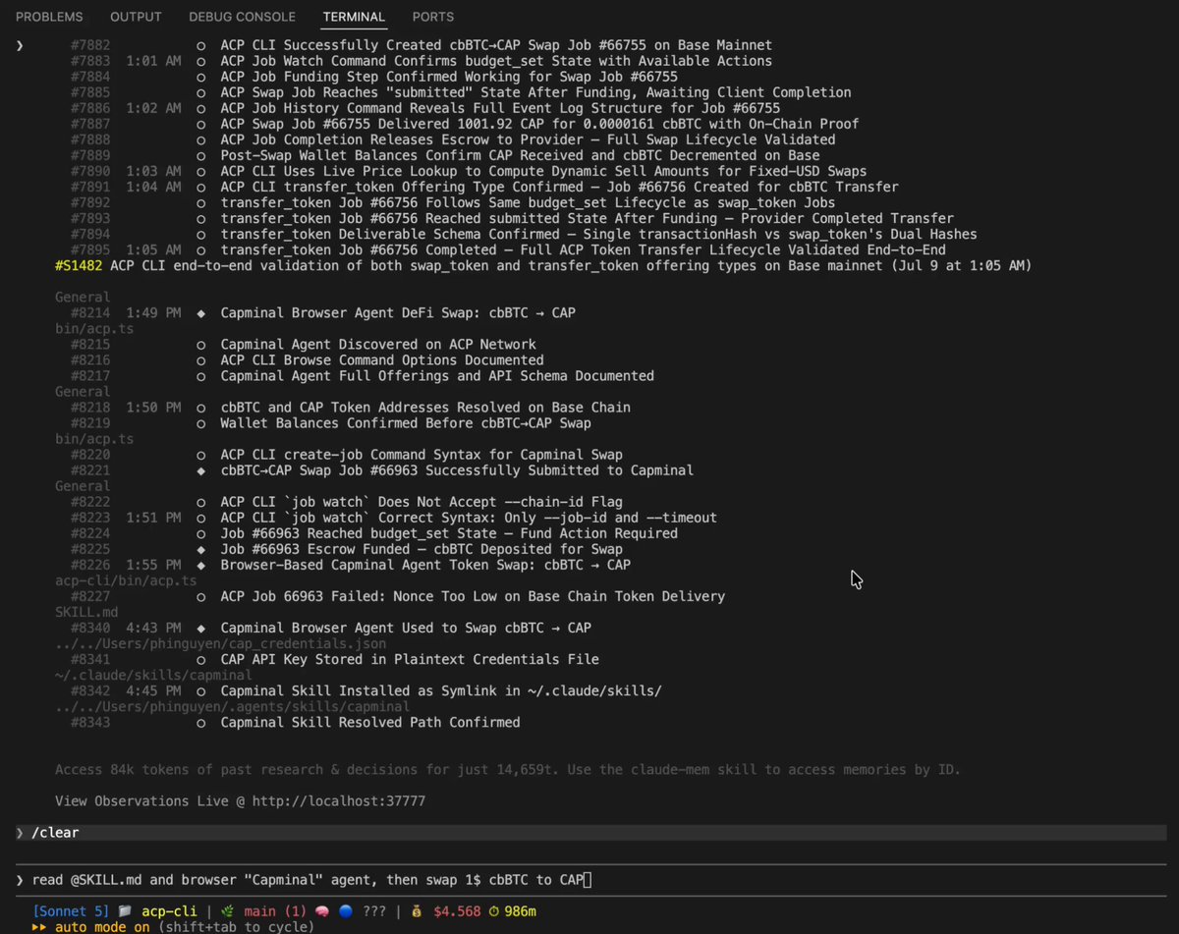
Task: Click 'ACP Job 66963 Failed: Nonce Too Low' line
Action: coord(473,596)
